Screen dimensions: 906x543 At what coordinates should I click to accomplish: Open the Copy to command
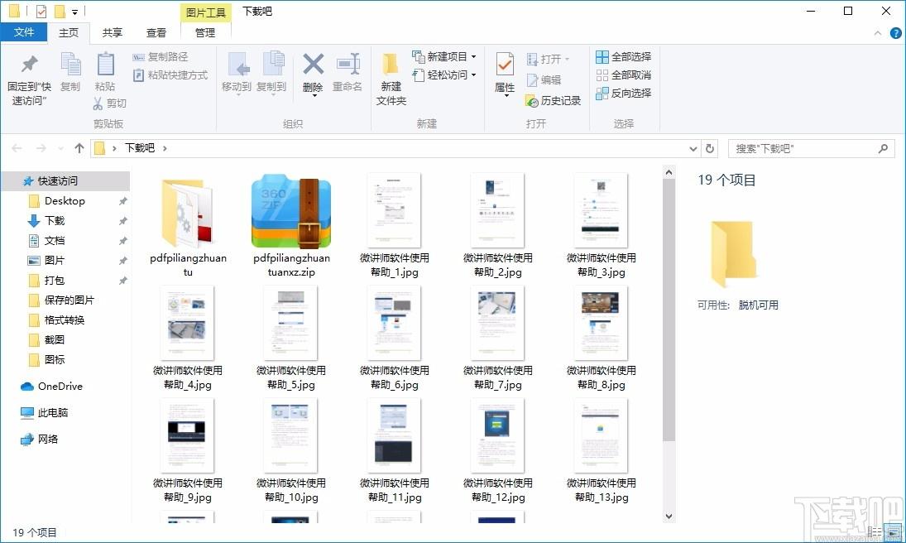(x=271, y=74)
